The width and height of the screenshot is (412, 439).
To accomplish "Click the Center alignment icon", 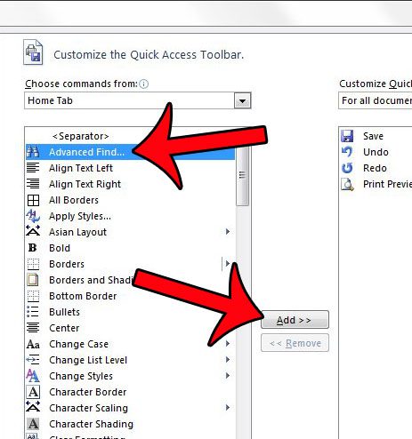I will pos(33,328).
